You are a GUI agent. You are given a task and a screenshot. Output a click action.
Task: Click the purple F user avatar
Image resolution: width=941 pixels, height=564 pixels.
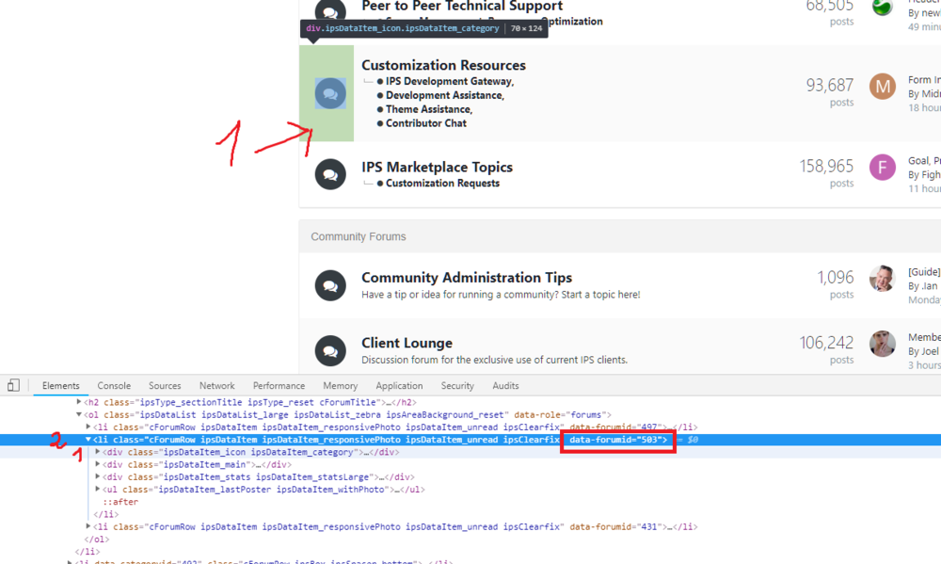883,168
